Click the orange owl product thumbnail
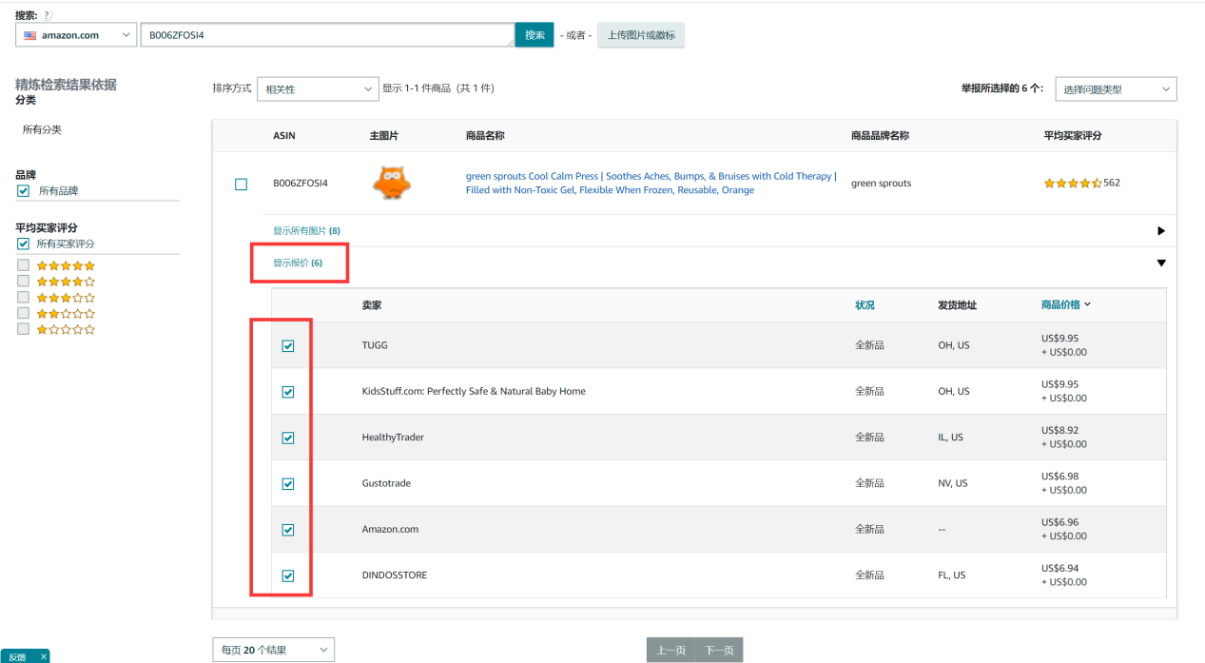 pos(391,183)
